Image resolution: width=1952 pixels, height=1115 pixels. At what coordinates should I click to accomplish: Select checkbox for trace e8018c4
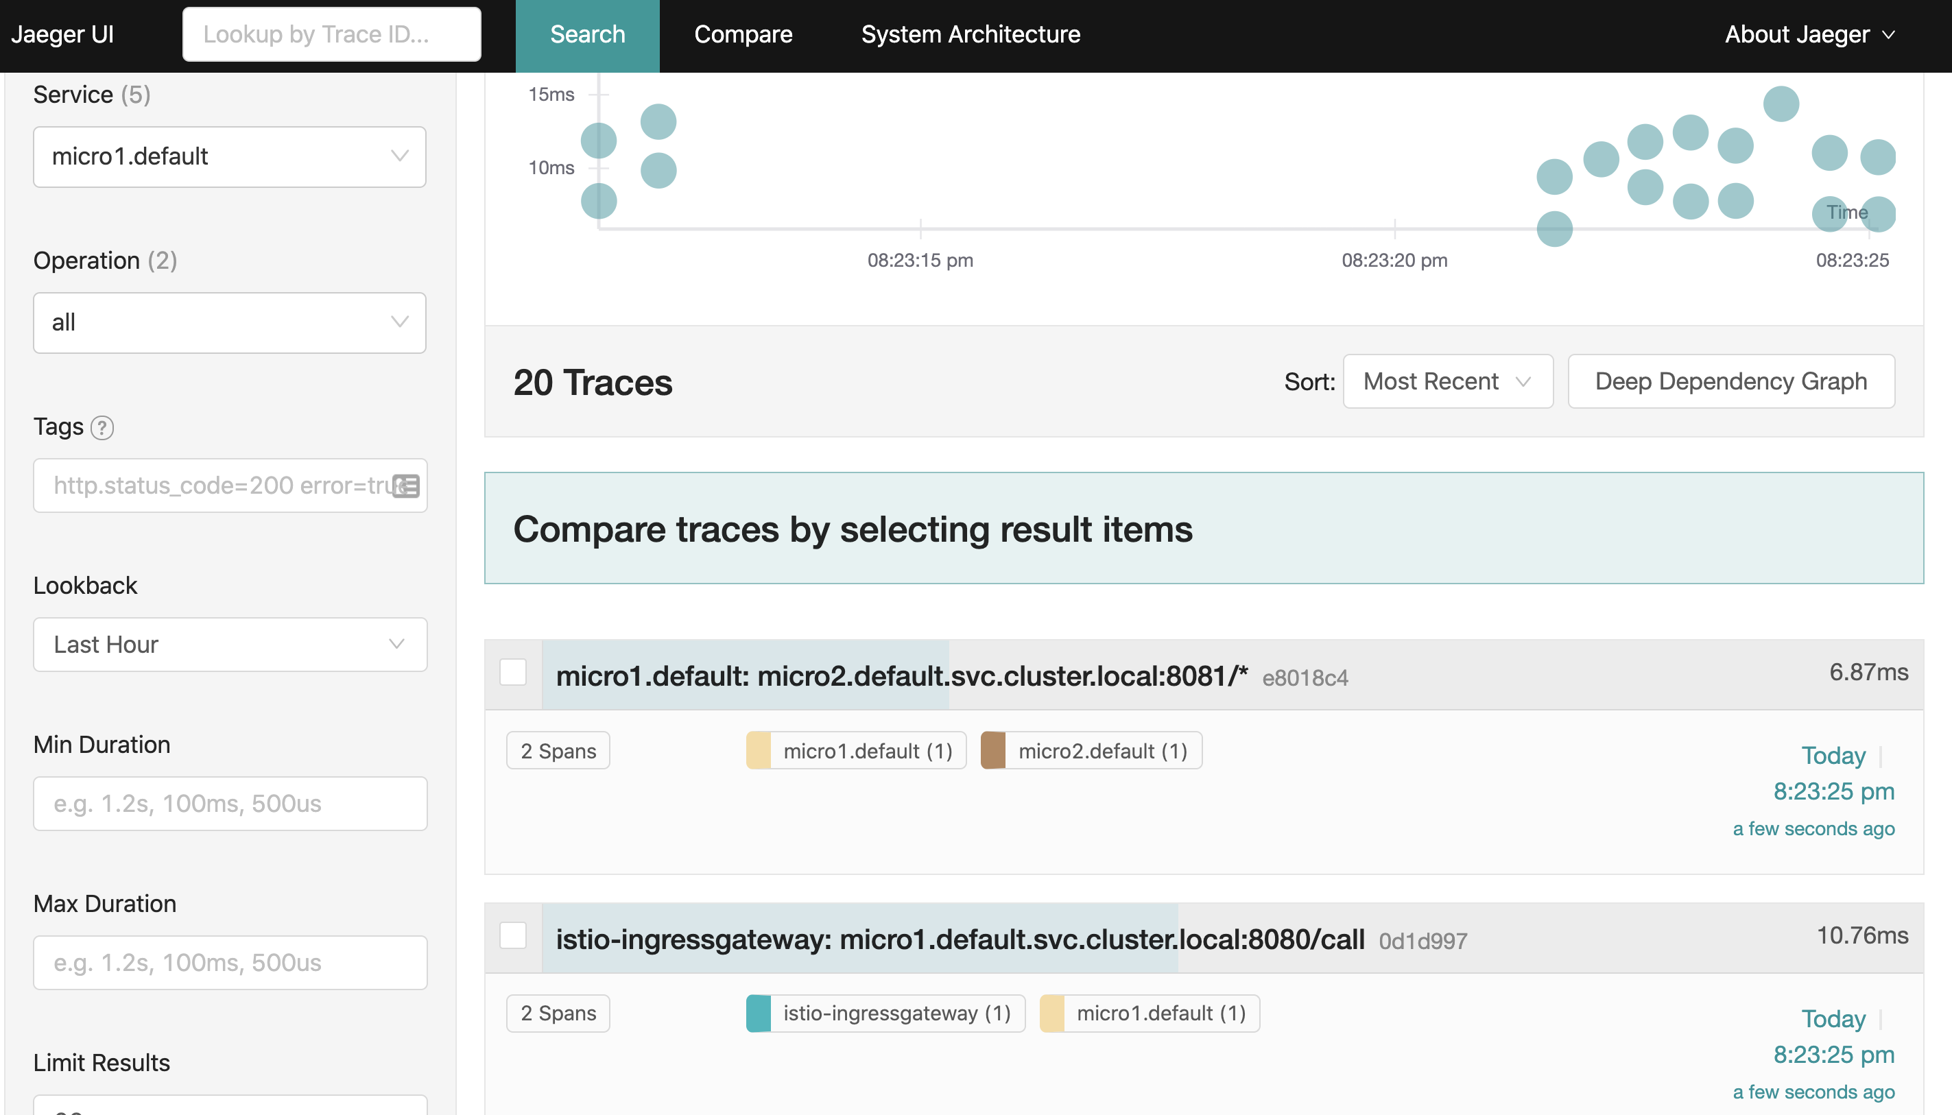[513, 673]
